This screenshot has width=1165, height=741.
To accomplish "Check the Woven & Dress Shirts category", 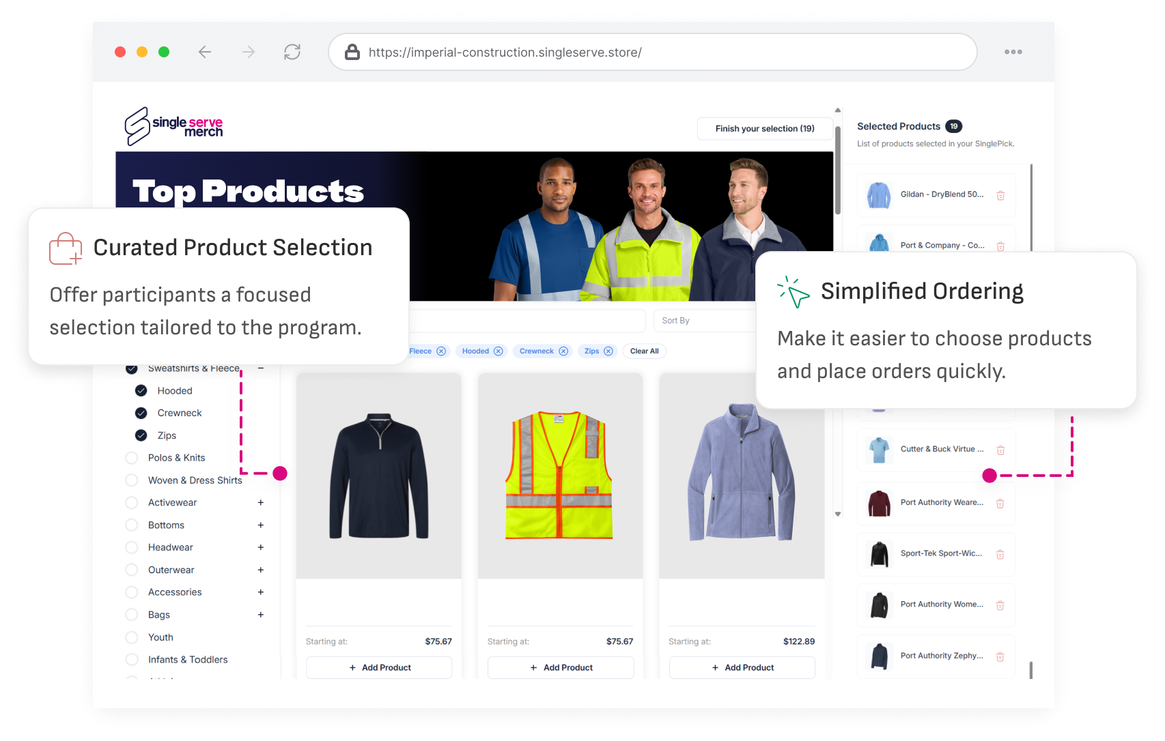I will tap(132, 480).
